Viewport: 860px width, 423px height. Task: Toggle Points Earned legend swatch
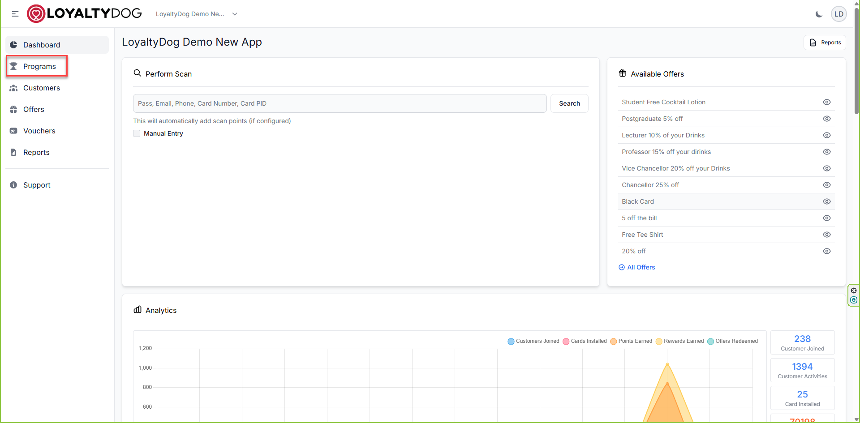click(x=614, y=341)
